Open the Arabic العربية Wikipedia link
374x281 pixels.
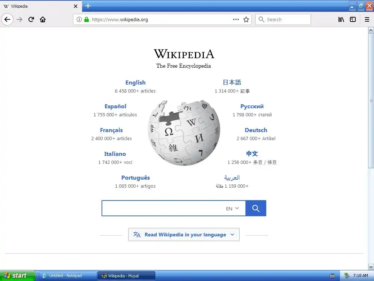pos(232,177)
